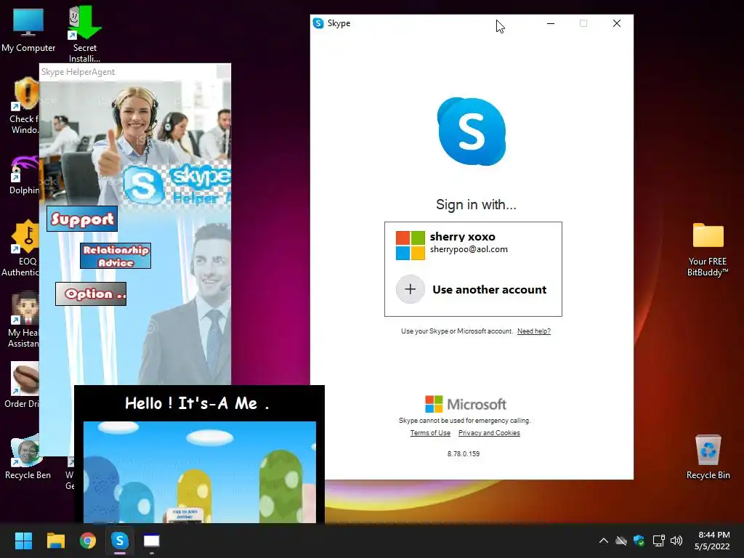The height and width of the screenshot is (558, 744).
Task: Click the Relationship Advice button
Action: [116, 256]
